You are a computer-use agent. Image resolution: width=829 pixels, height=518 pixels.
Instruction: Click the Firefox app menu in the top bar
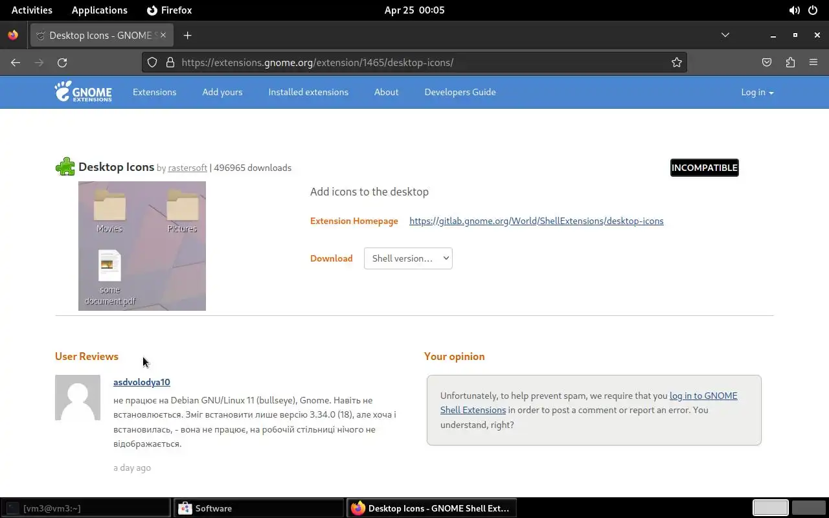169,10
